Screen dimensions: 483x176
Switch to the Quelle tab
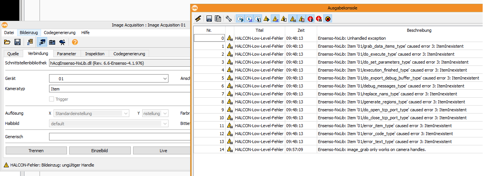13,54
